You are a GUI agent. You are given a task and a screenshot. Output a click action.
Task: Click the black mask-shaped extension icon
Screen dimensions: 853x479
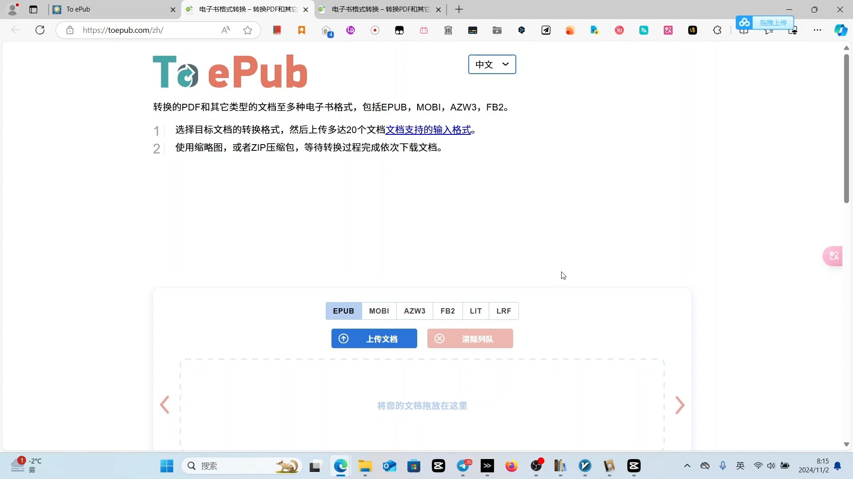[x=399, y=30]
